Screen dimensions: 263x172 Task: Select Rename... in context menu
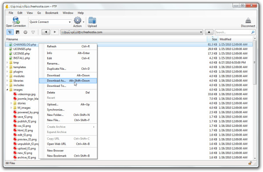68,64
